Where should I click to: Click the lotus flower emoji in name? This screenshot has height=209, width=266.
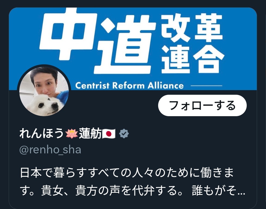(71, 134)
